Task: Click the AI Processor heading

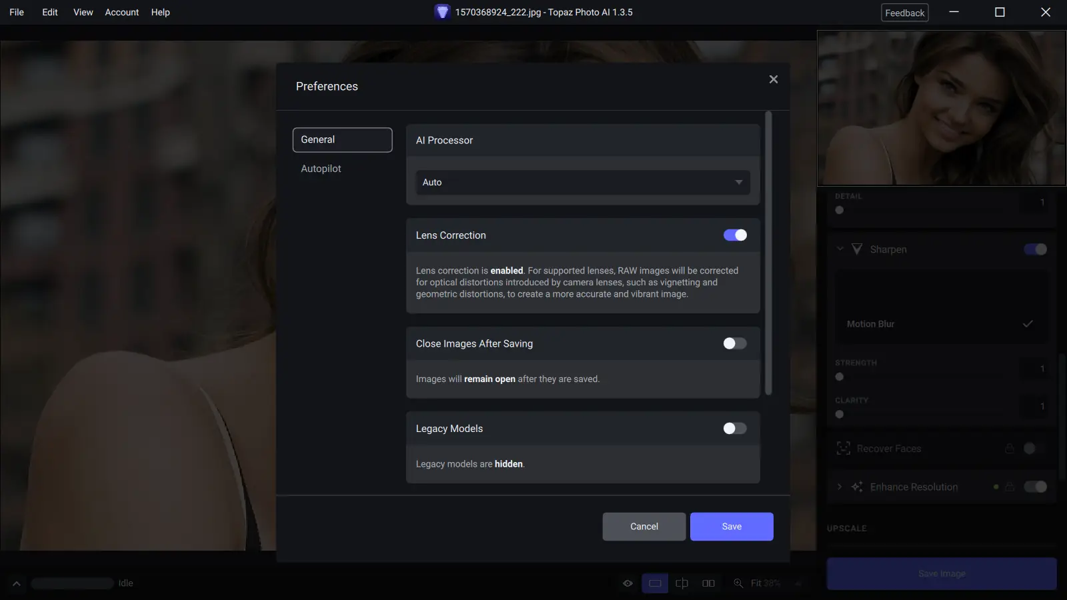Action: tap(444, 141)
